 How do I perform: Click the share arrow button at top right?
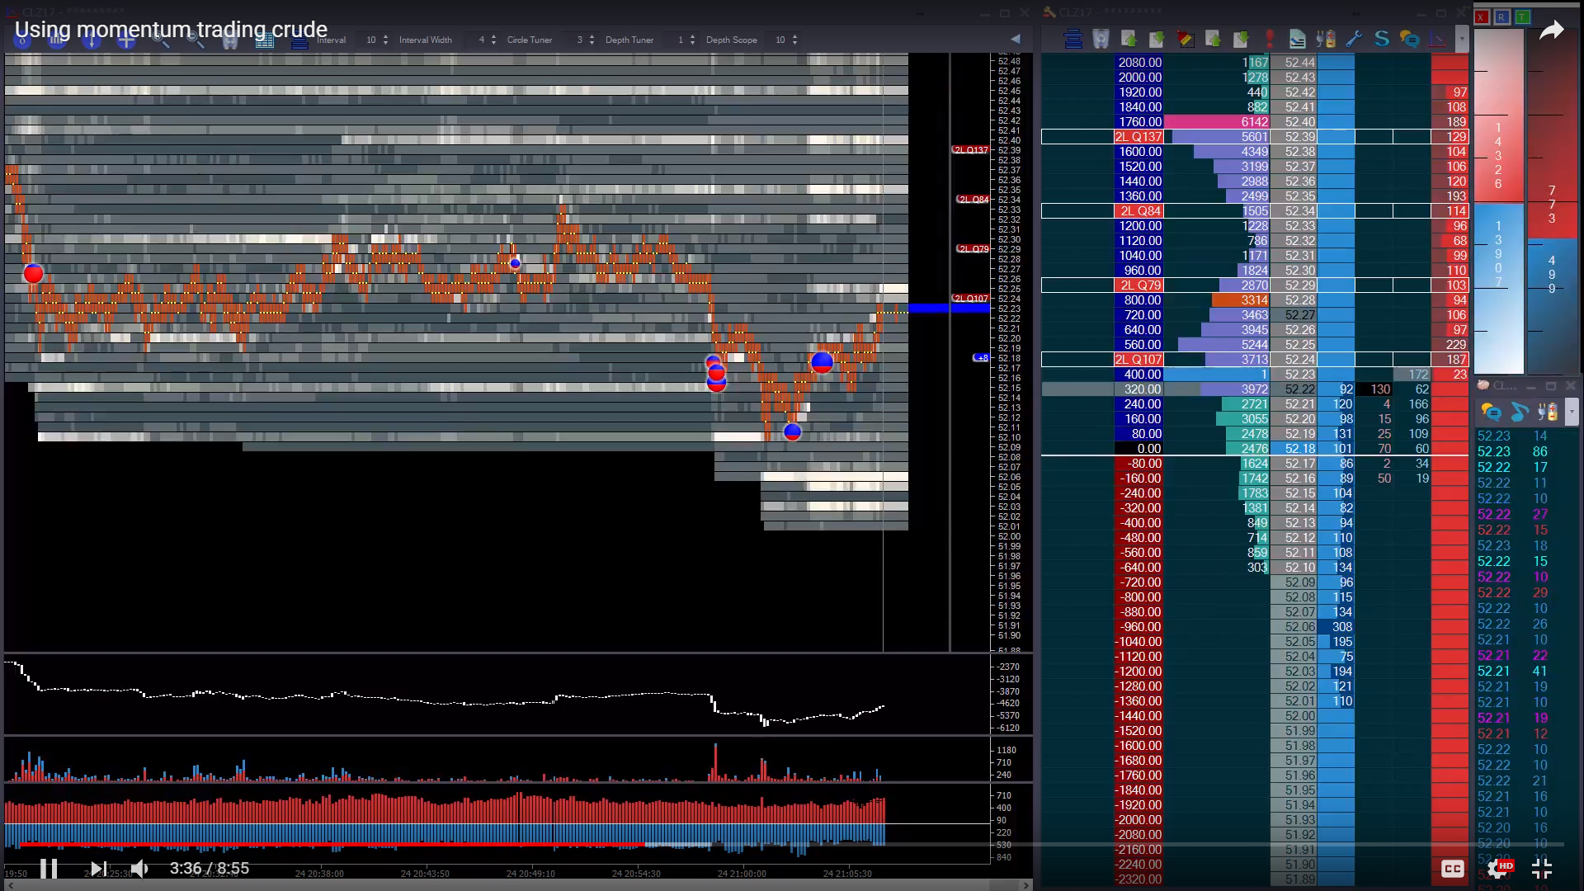click(x=1553, y=31)
